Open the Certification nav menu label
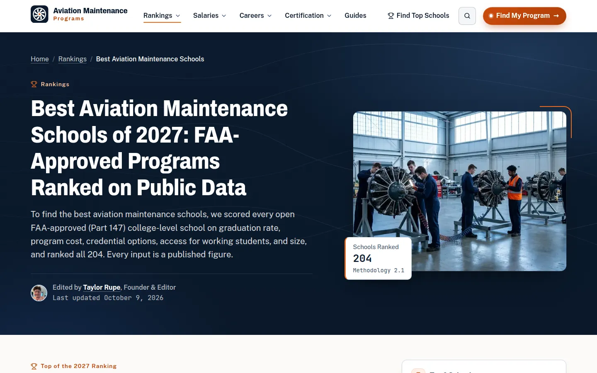Image resolution: width=597 pixels, height=373 pixels. [304, 15]
